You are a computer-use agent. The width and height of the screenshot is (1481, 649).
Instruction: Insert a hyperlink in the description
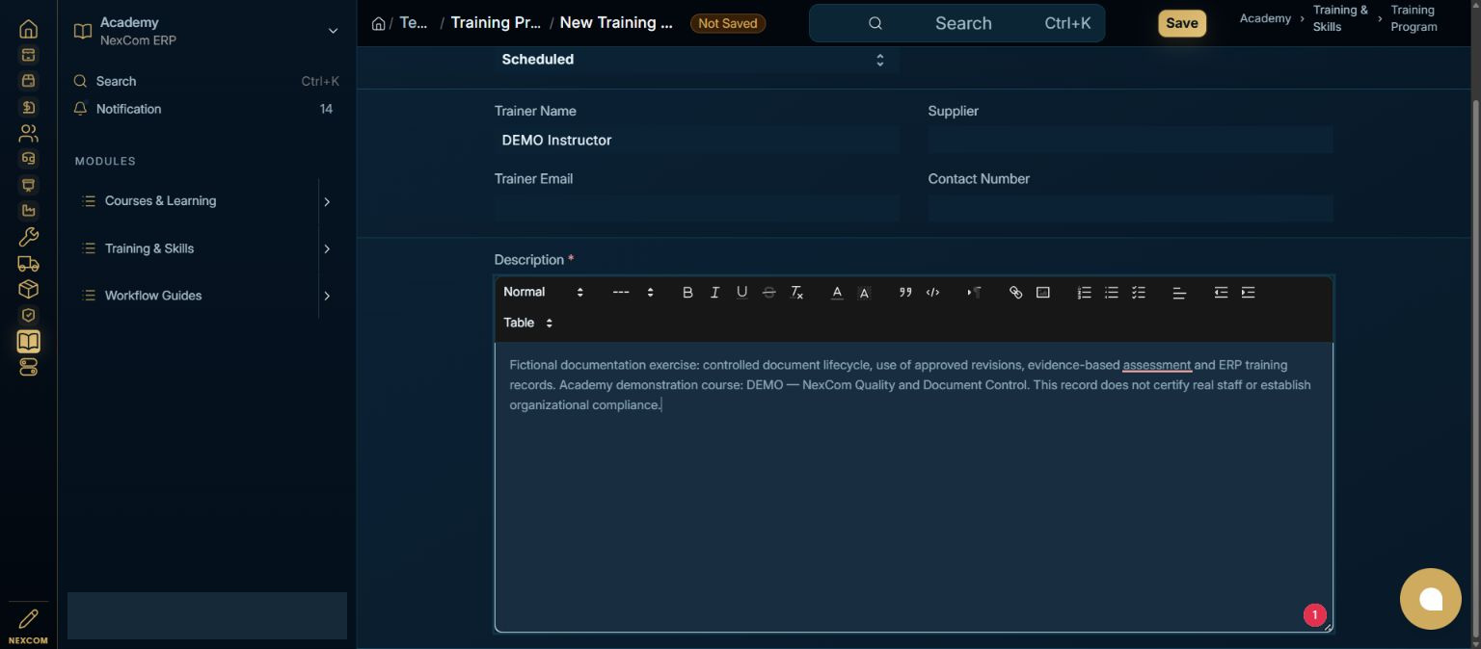pyautogui.click(x=1015, y=293)
